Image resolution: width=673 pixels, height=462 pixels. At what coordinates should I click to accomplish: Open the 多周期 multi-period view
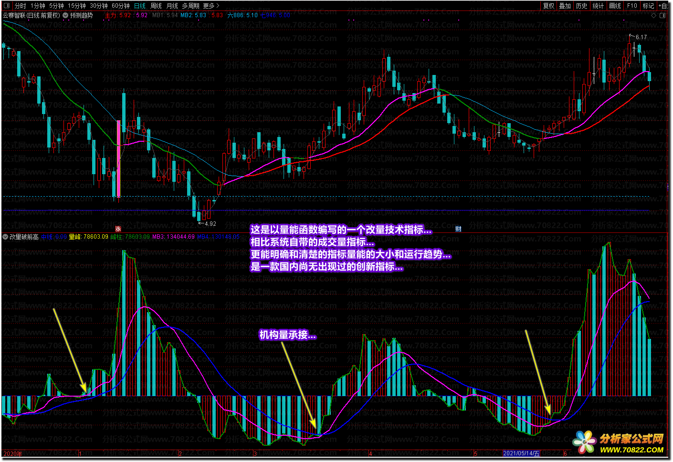pos(190,6)
